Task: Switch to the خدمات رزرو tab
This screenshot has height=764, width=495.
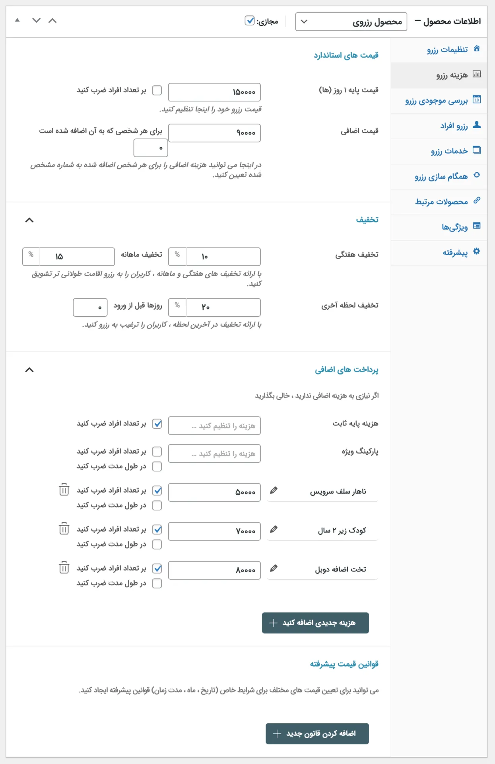Action: [439, 151]
